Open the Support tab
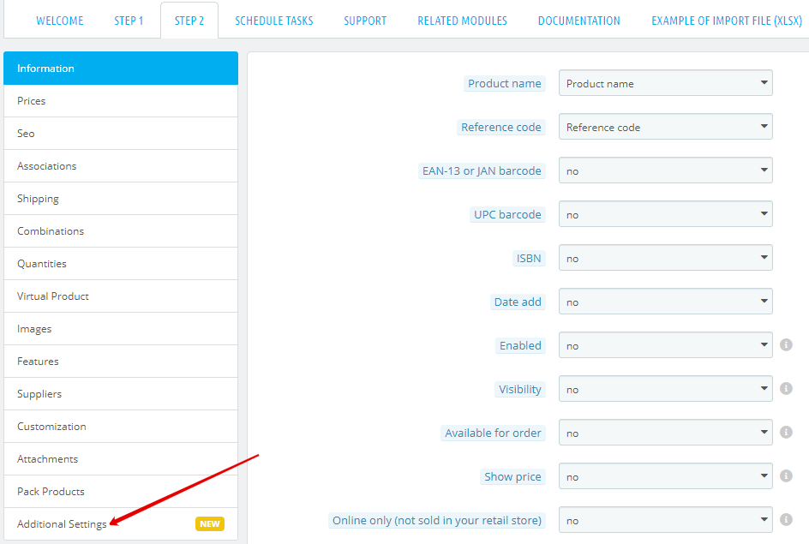The image size is (809, 544). pyautogui.click(x=365, y=21)
